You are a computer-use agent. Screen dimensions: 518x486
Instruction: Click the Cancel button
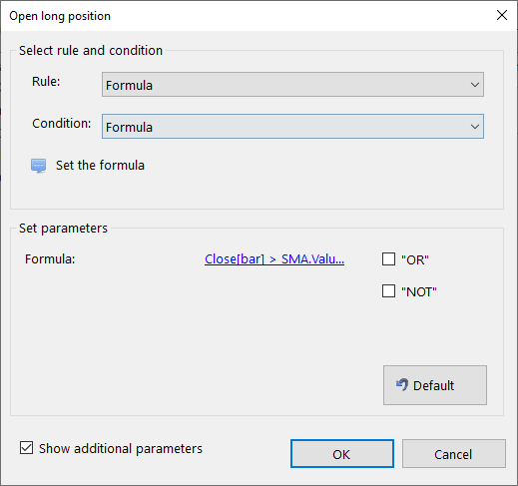454,454
